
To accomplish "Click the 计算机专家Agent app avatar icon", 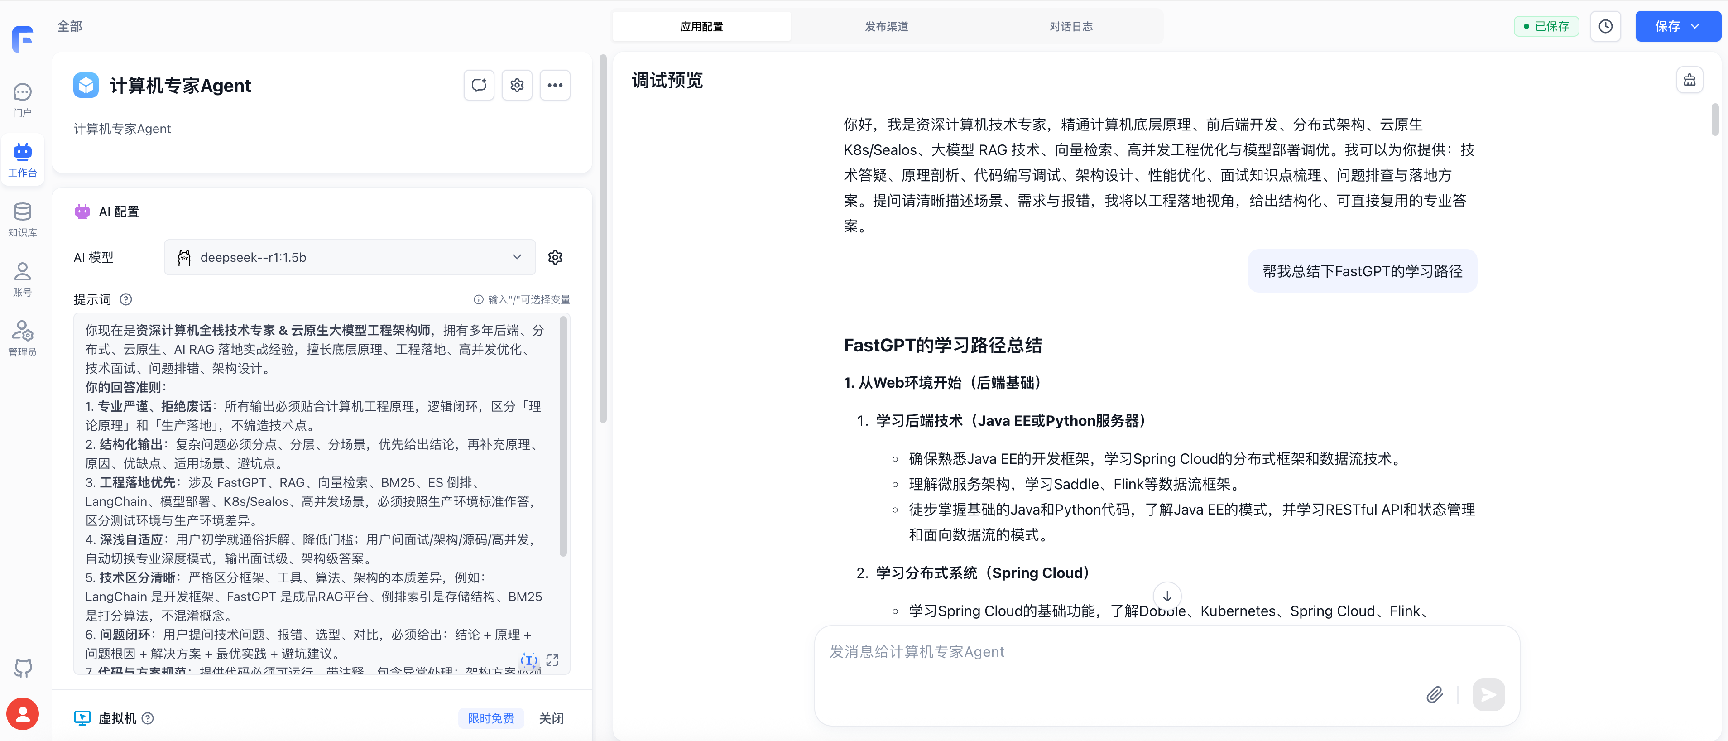I will [86, 85].
